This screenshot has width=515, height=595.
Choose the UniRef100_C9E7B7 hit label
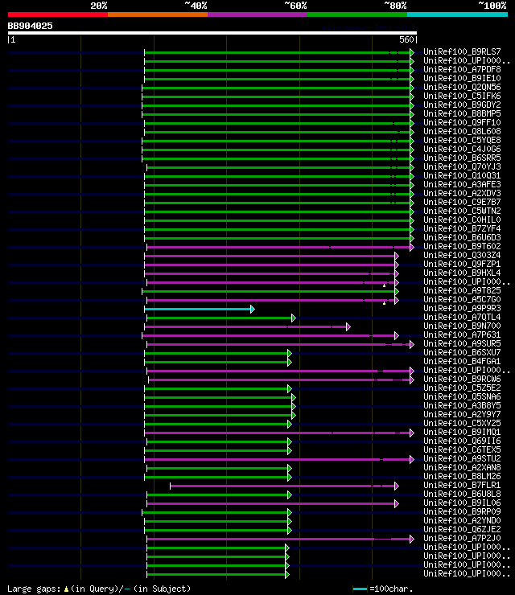pos(462,202)
